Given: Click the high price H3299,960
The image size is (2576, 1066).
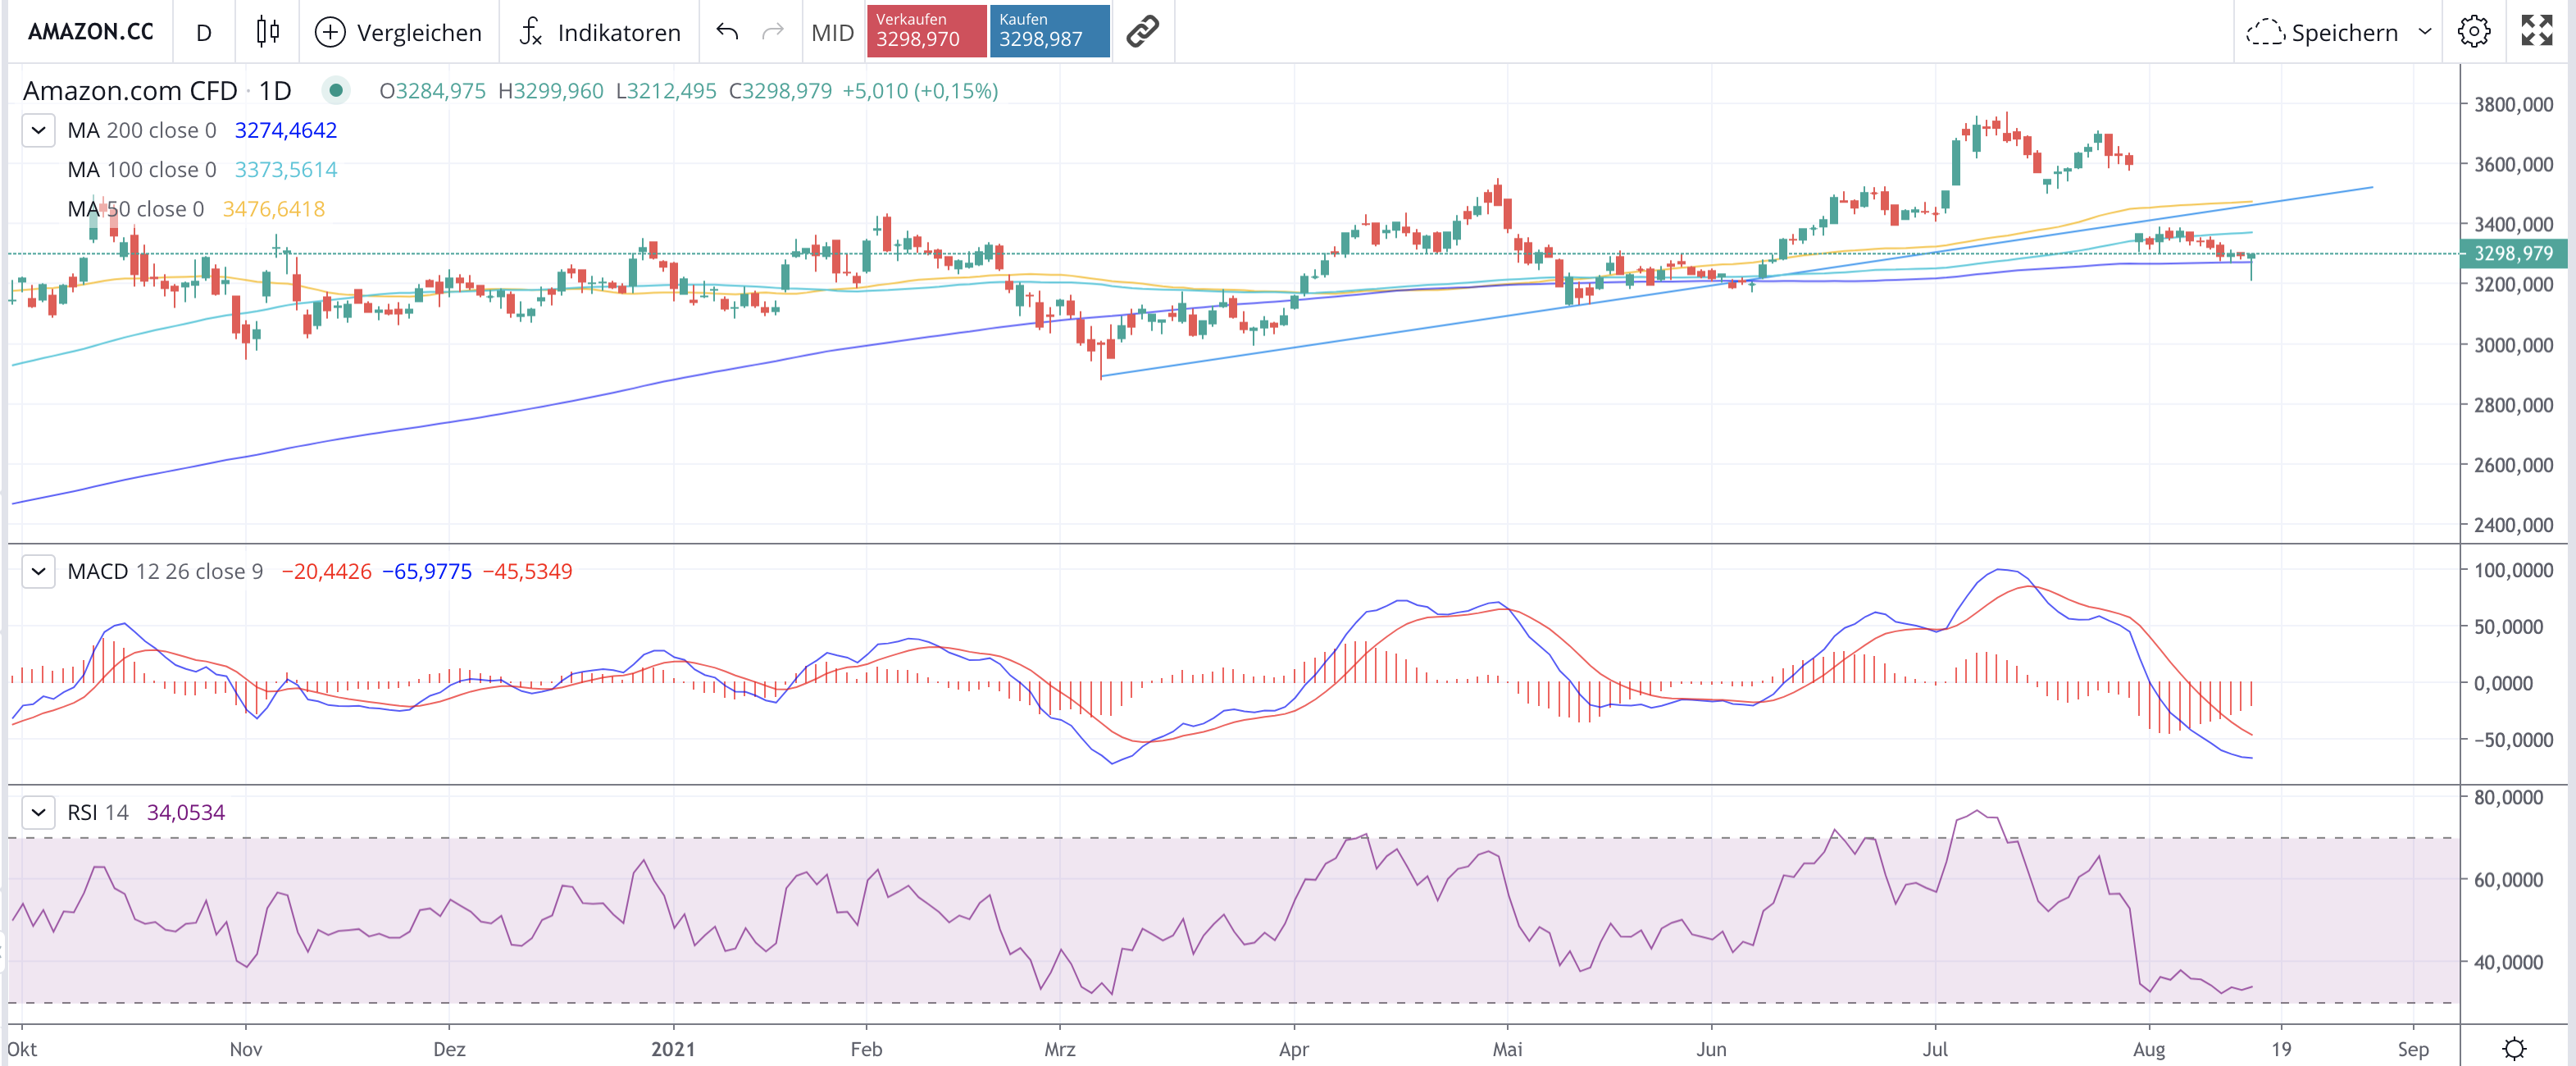Looking at the screenshot, I should point(551,91).
